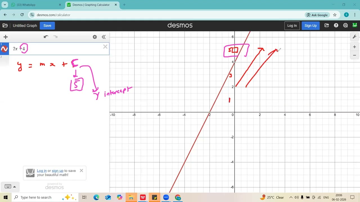360x202 pixels.
Task: Open WPS Office from taskbar
Action: point(143,197)
